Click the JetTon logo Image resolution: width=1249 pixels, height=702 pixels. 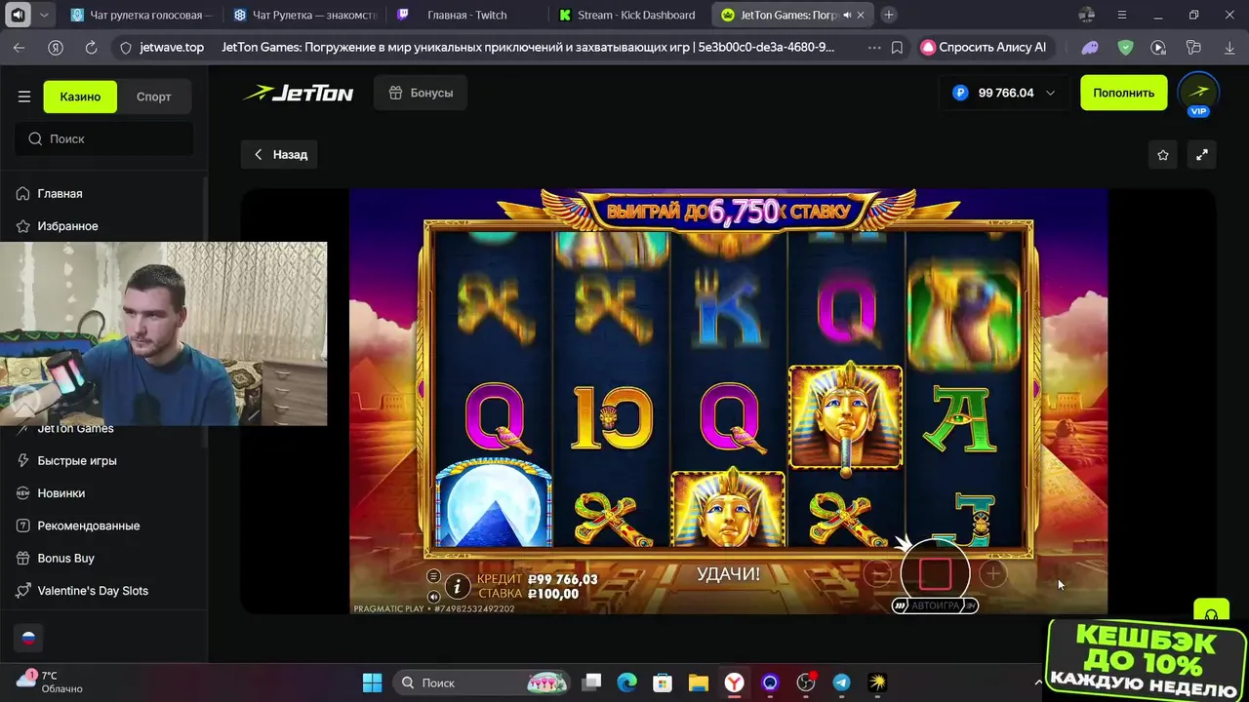coord(299,93)
